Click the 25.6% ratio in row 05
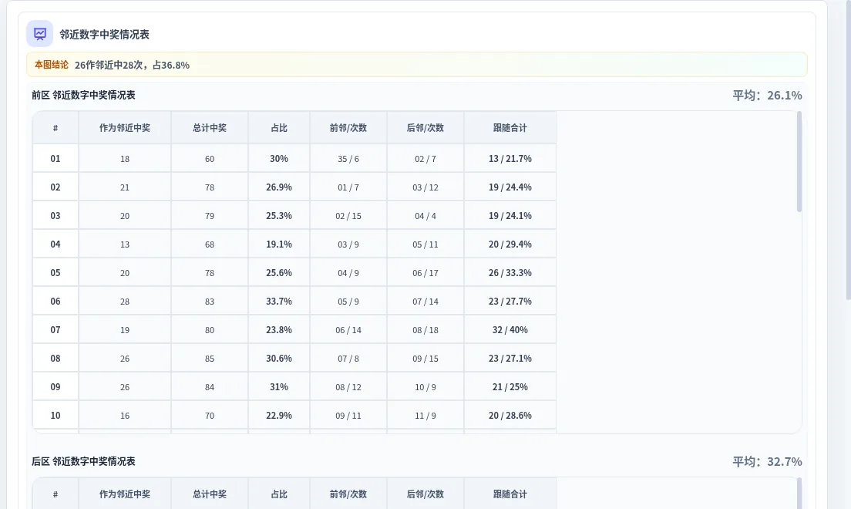The width and height of the screenshot is (851, 509). pyautogui.click(x=279, y=273)
